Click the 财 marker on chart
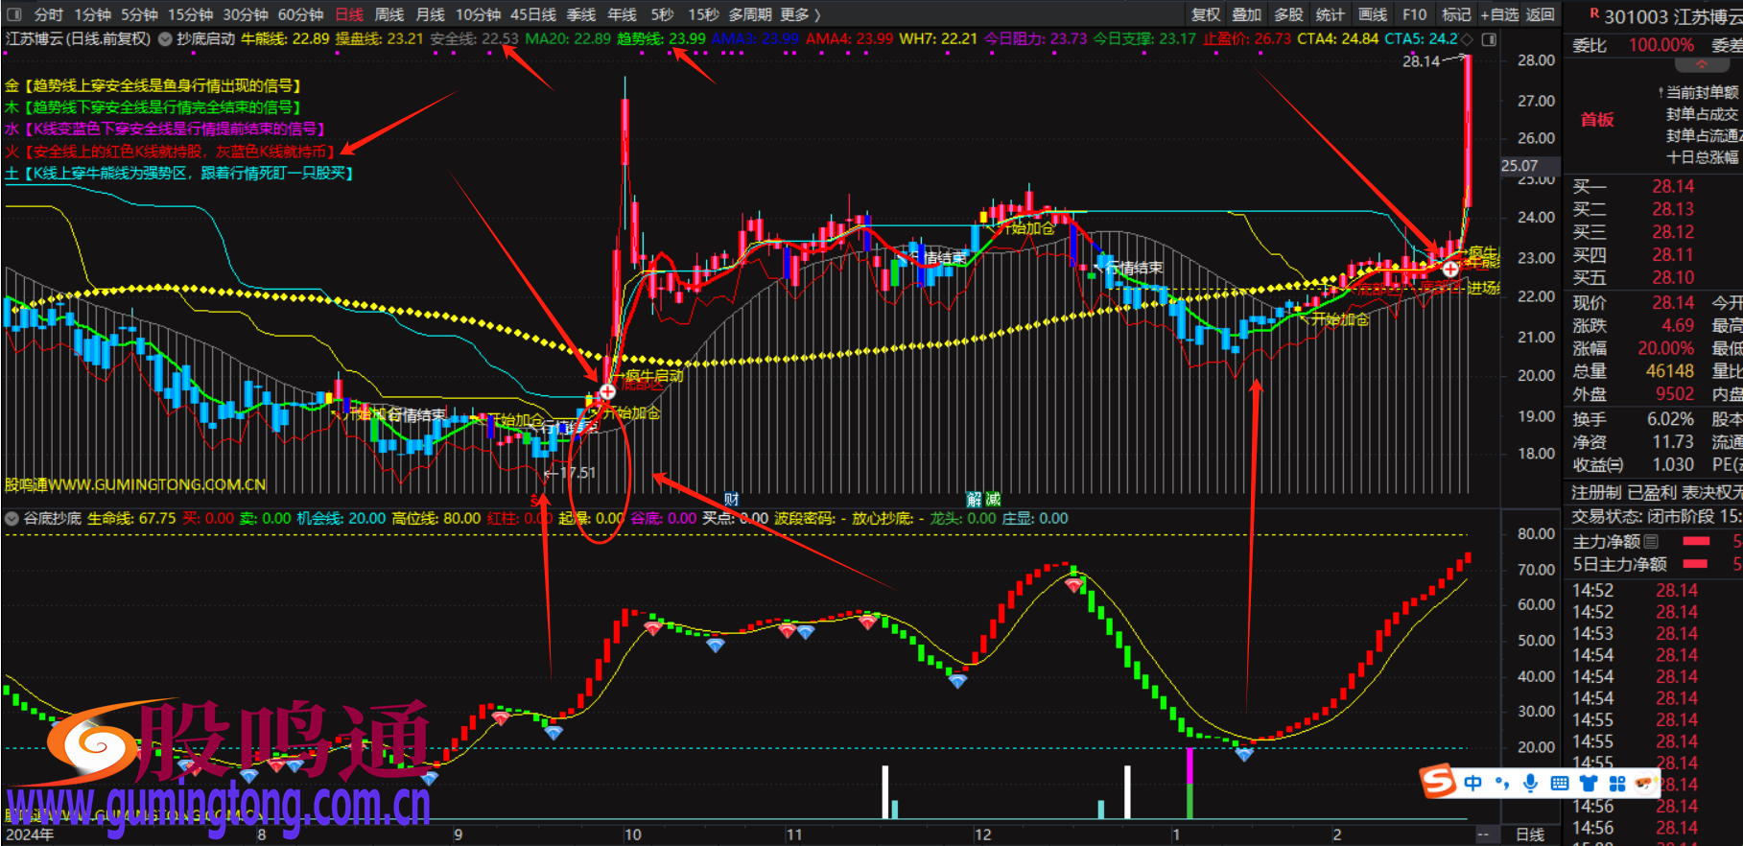1743x846 pixels. [732, 499]
